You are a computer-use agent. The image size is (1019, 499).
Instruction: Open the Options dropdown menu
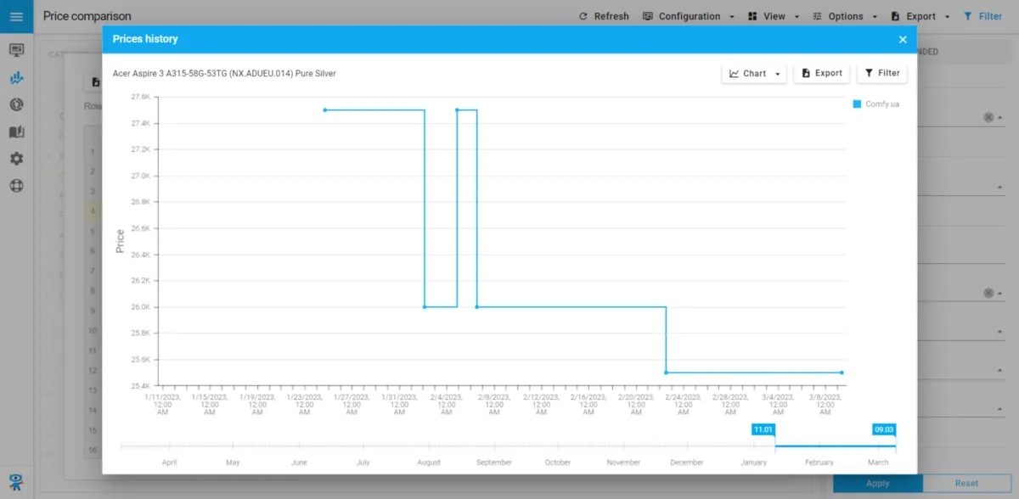(844, 16)
